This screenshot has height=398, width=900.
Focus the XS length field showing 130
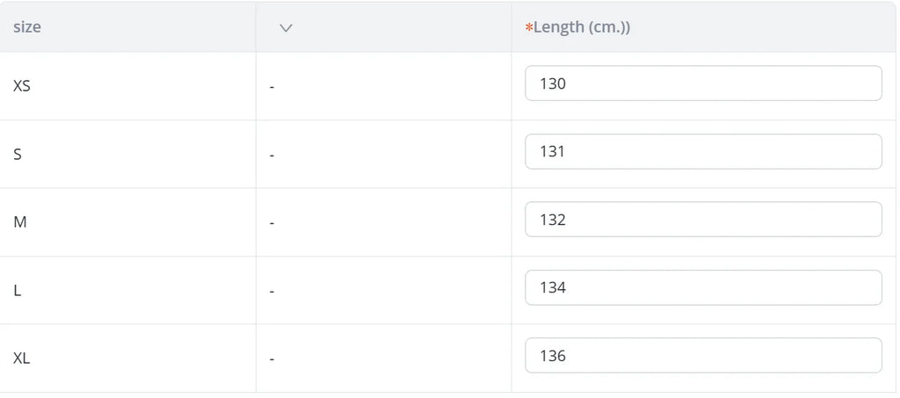click(x=703, y=83)
